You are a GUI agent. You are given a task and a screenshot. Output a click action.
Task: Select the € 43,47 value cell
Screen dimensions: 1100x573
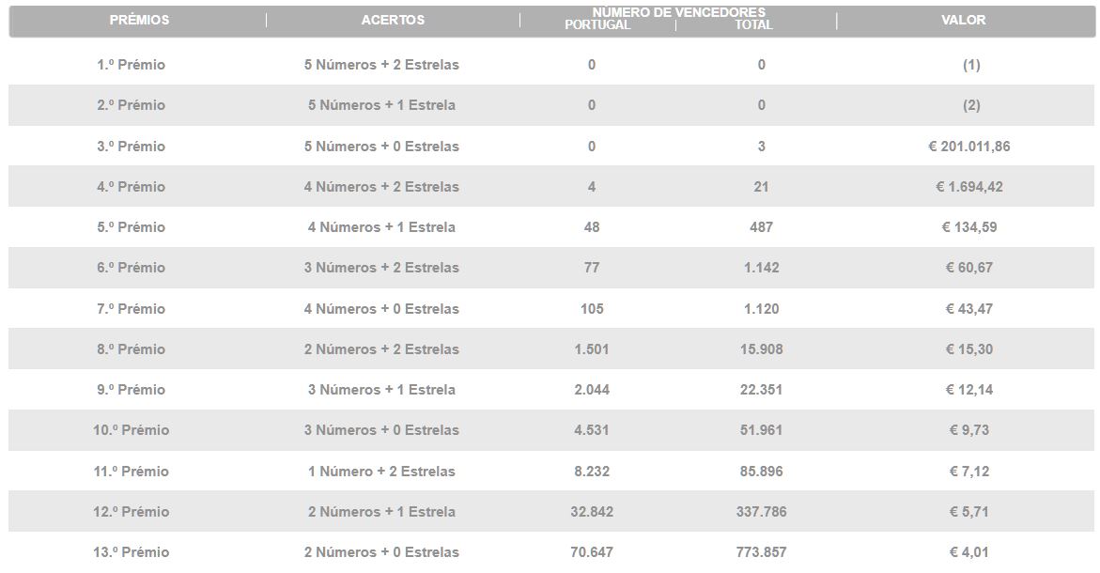[969, 309]
